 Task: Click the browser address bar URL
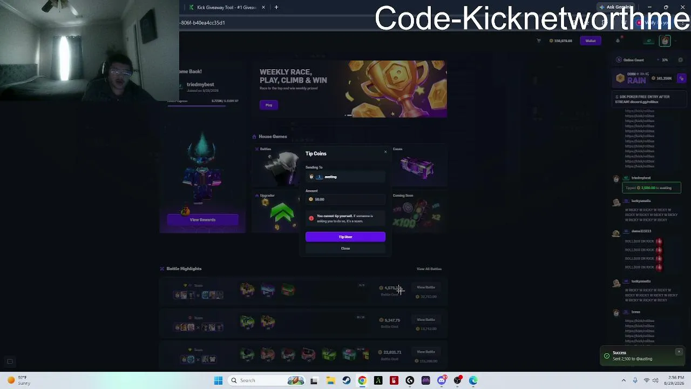point(203,23)
